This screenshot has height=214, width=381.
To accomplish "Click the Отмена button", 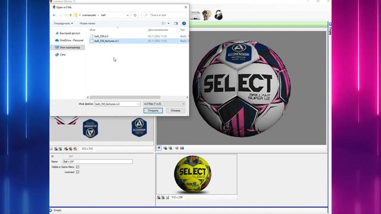I will click(x=176, y=111).
